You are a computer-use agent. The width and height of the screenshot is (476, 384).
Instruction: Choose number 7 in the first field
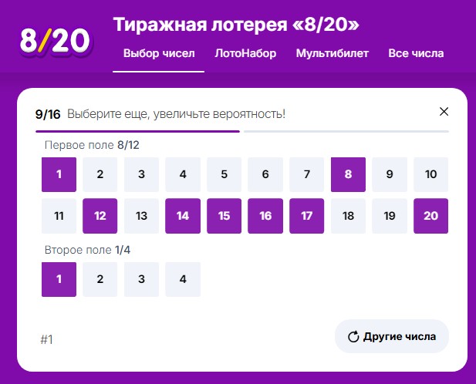click(x=306, y=174)
